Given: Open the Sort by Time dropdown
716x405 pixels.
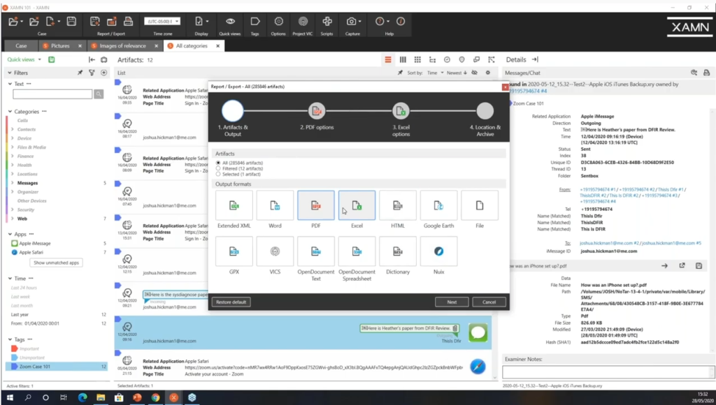Looking at the screenshot, I should [x=434, y=73].
